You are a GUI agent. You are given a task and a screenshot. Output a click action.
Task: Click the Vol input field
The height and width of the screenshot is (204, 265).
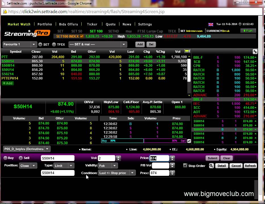[106, 158]
